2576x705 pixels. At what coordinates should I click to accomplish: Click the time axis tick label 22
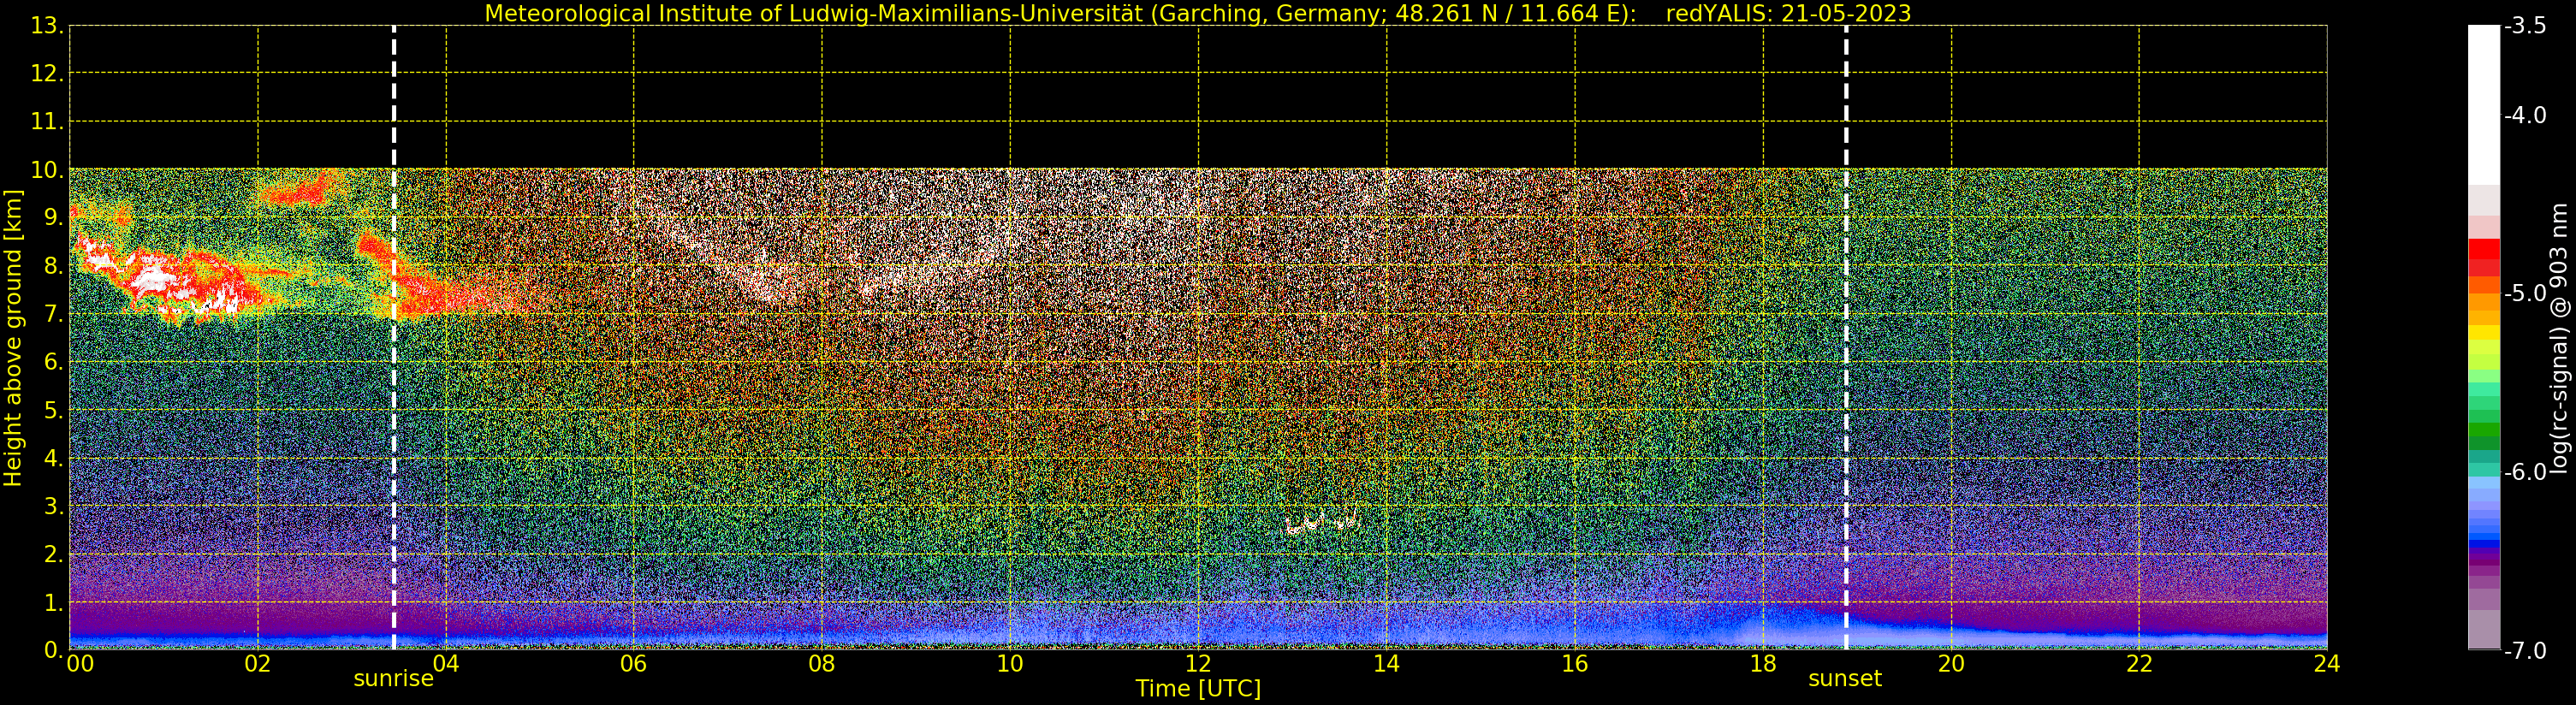coord(2139,664)
